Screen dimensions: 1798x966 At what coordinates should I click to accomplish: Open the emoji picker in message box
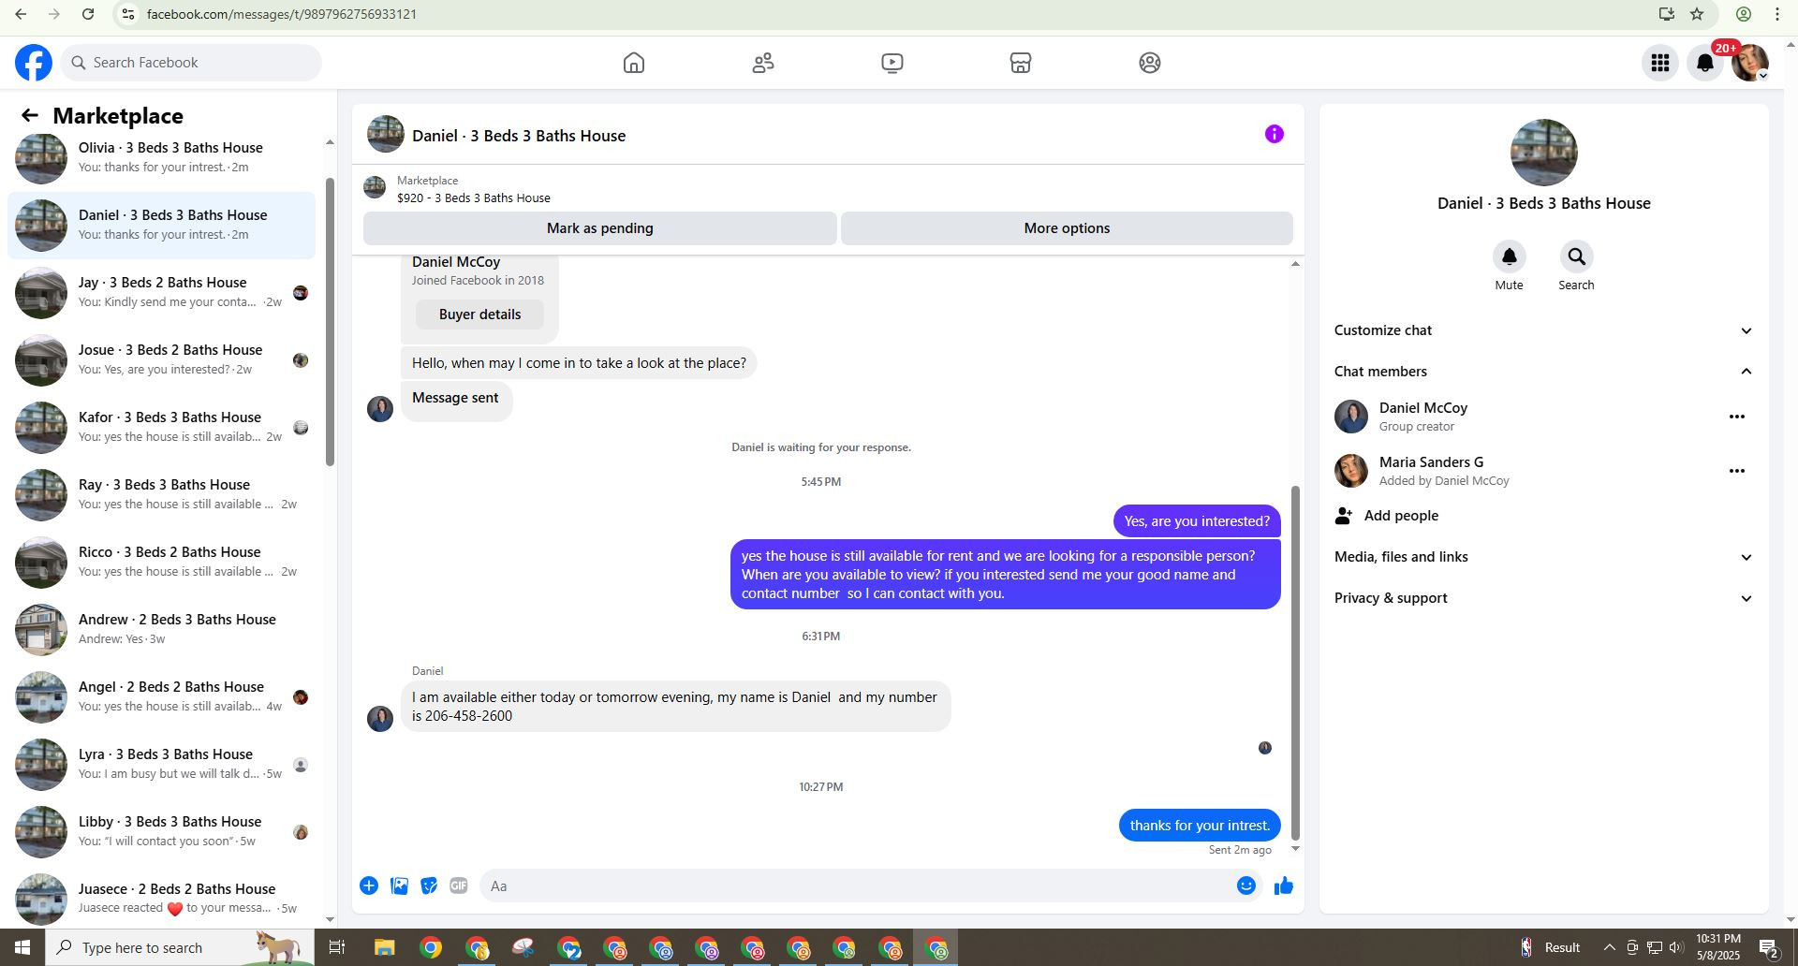[x=1245, y=885]
